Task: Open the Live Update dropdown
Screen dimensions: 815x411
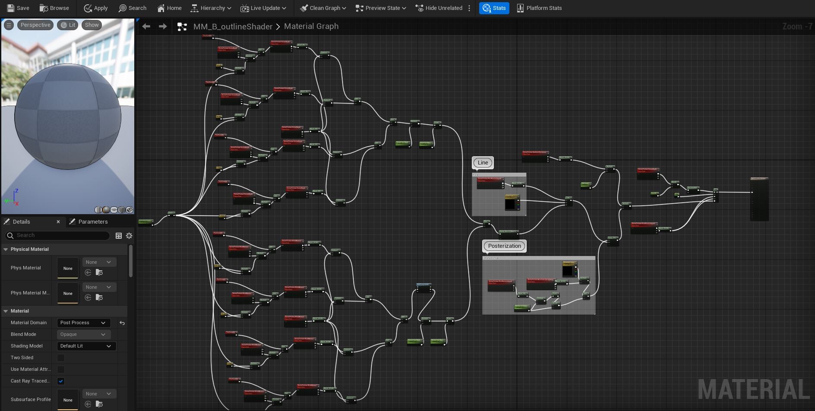Action: (x=263, y=8)
